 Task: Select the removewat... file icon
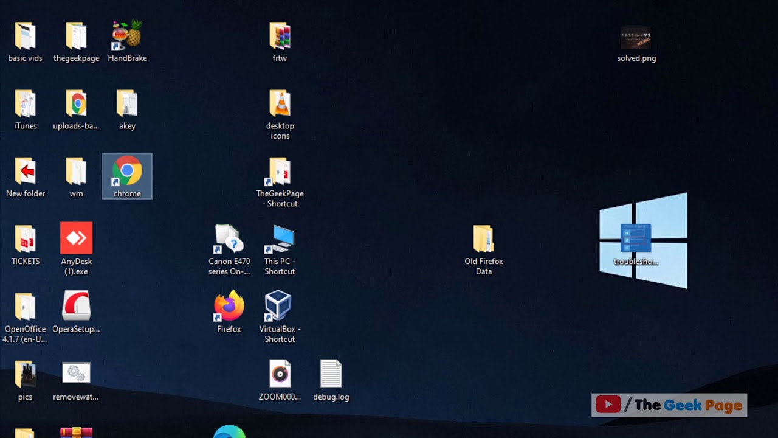click(x=77, y=373)
